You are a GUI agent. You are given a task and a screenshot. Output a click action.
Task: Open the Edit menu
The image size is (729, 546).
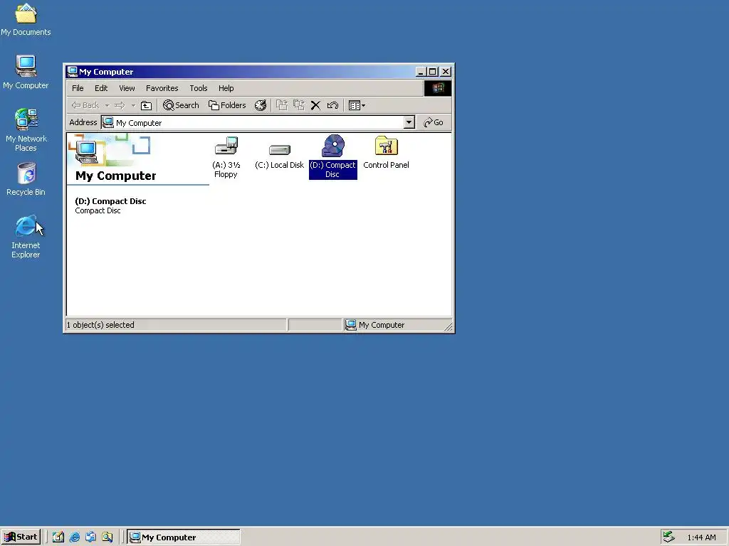(x=101, y=88)
